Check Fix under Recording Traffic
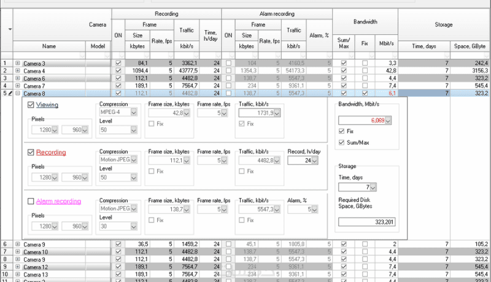Screen dimensions: 491x282 pyautogui.click(x=242, y=171)
